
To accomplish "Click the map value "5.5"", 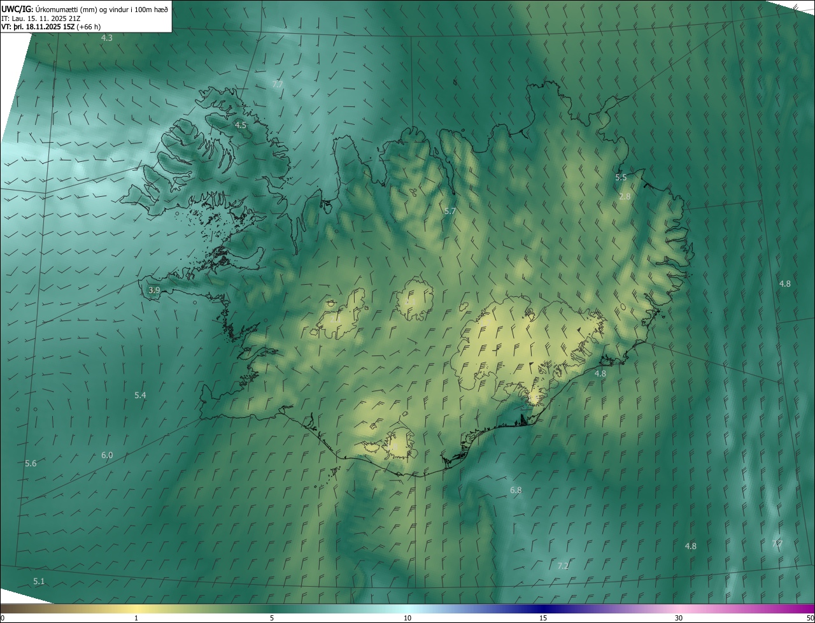I will click(x=621, y=177).
